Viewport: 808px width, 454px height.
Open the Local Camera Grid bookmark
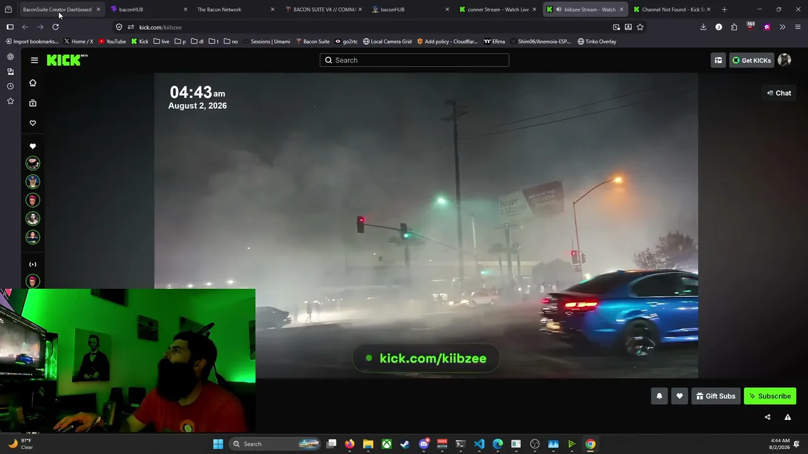[387, 42]
